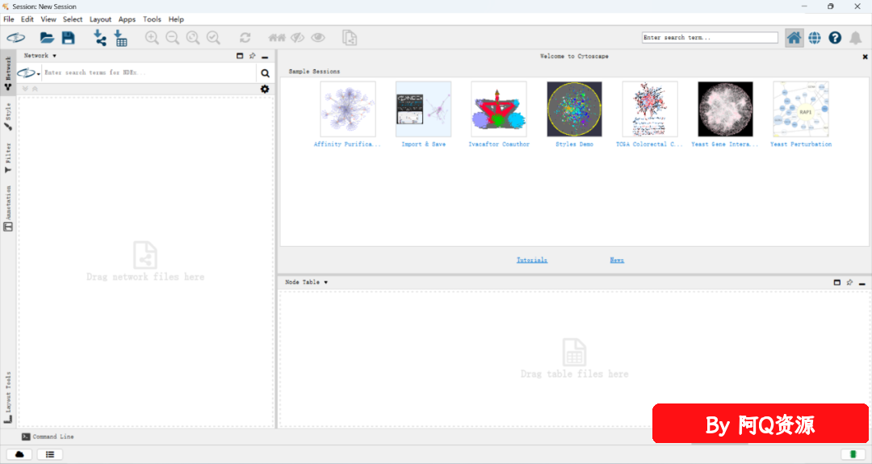The image size is (872, 464).
Task: Open the Tools menu
Action: (x=152, y=19)
